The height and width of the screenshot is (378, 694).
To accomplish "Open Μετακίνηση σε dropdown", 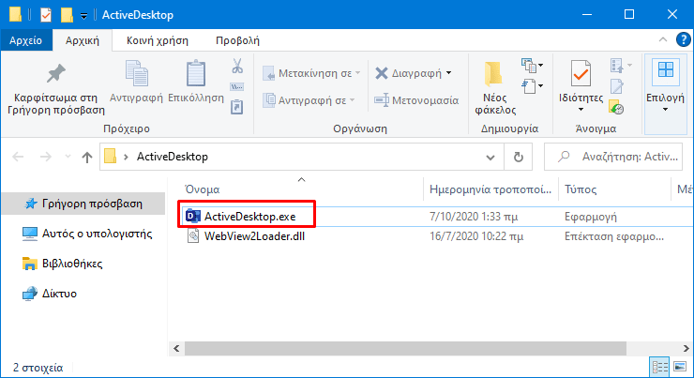I will [x=311, y=73].
